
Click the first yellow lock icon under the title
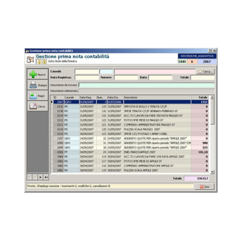click(39, 62)
